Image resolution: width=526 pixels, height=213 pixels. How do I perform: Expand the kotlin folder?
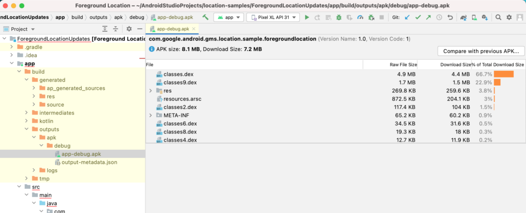click(x=26, y=121)
